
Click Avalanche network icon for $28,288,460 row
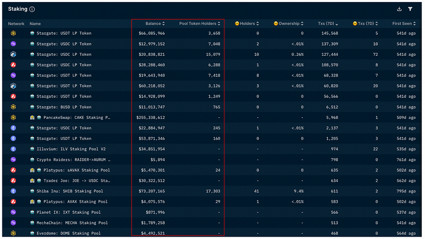coord(13,65)
